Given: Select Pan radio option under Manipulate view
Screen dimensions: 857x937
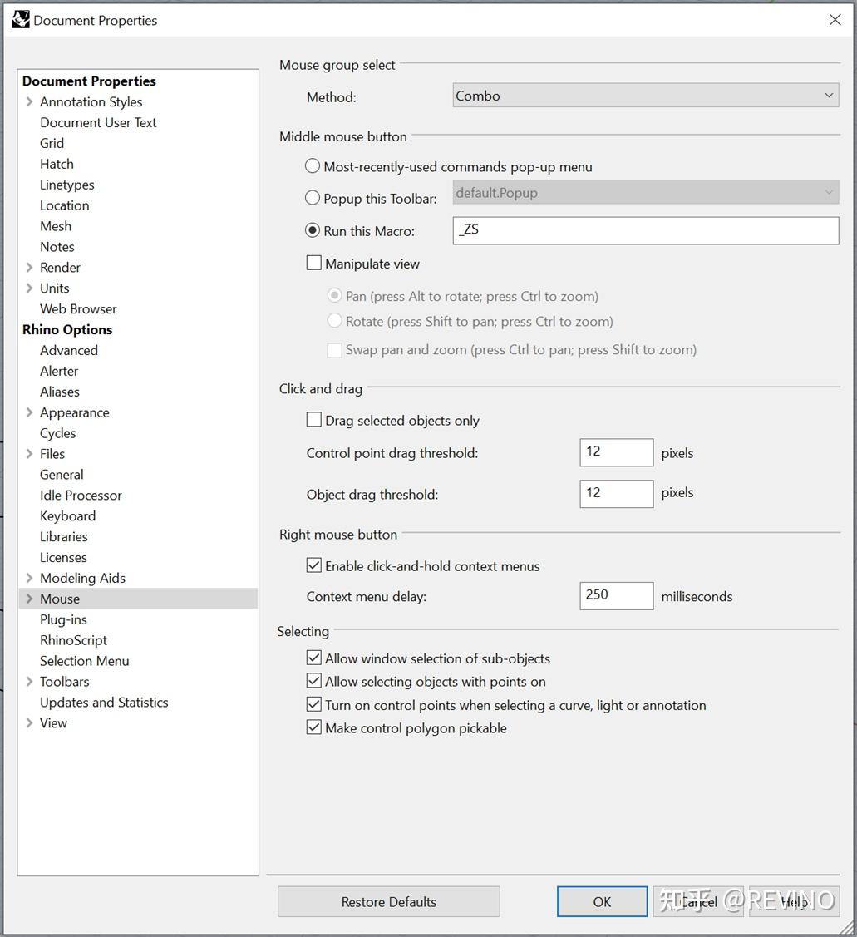Looking at the screenshot, I should (335, 296).
